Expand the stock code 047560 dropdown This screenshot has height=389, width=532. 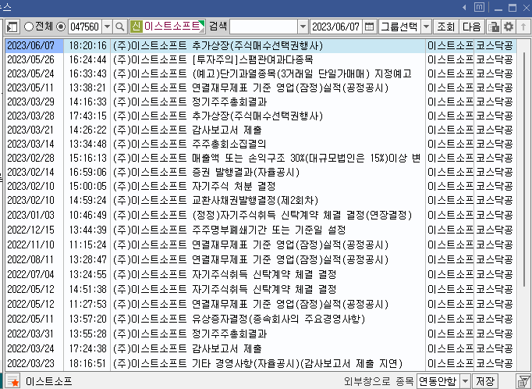[x=107, y=27]
